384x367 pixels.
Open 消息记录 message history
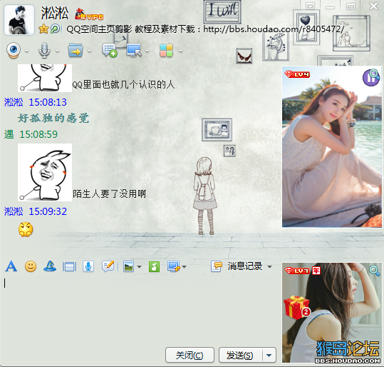click(237, 266)
